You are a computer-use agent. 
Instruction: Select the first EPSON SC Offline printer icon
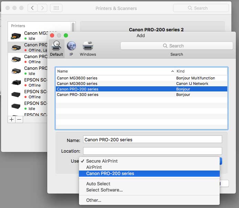(16, 83)
